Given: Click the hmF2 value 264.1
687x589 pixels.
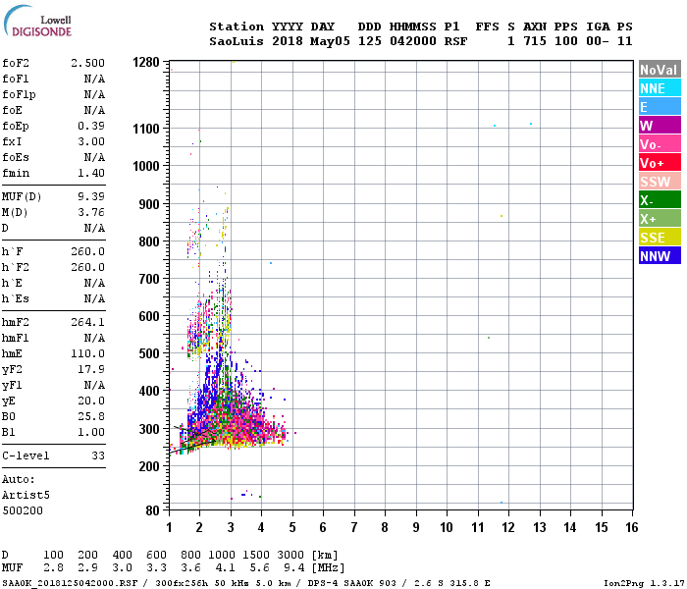Looking at the screenshot, I should (87, 323).
